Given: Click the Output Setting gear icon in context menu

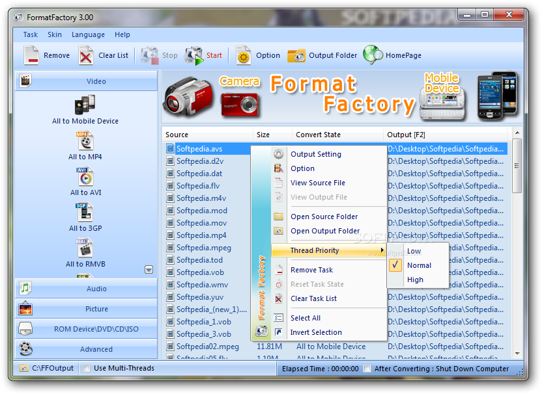Looking at the screenshot, I should [279, 154].
